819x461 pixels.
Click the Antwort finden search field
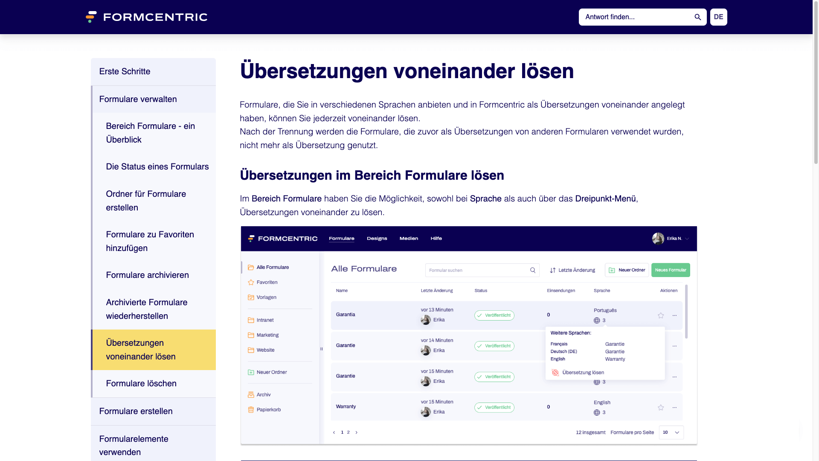coord(636,17)
